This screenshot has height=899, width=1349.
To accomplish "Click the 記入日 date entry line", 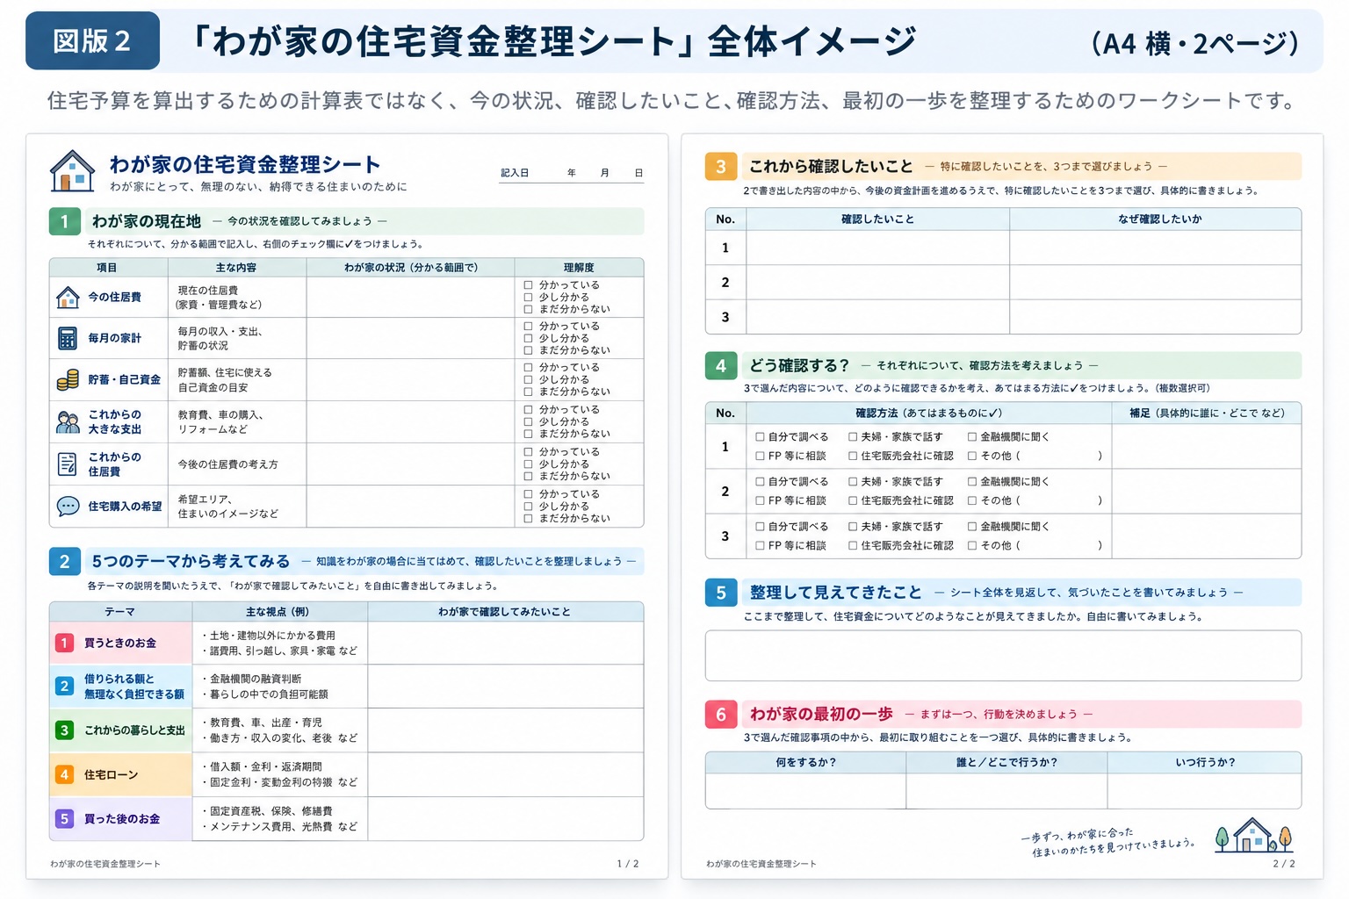I will point(572,173).
